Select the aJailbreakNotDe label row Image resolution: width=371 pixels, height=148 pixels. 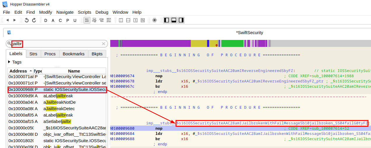tap(57, 102)
